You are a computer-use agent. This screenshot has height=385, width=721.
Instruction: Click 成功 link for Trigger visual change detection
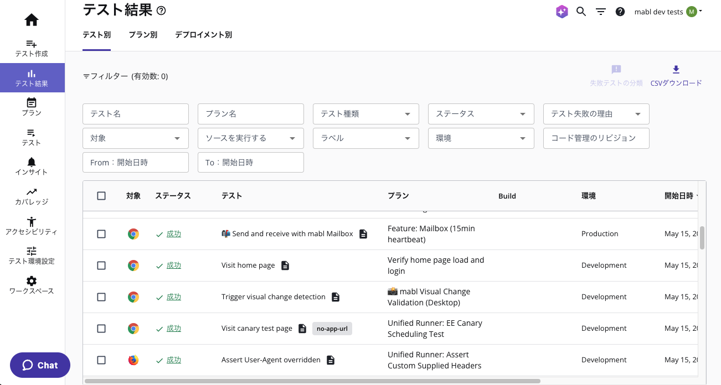coord(174,297)
